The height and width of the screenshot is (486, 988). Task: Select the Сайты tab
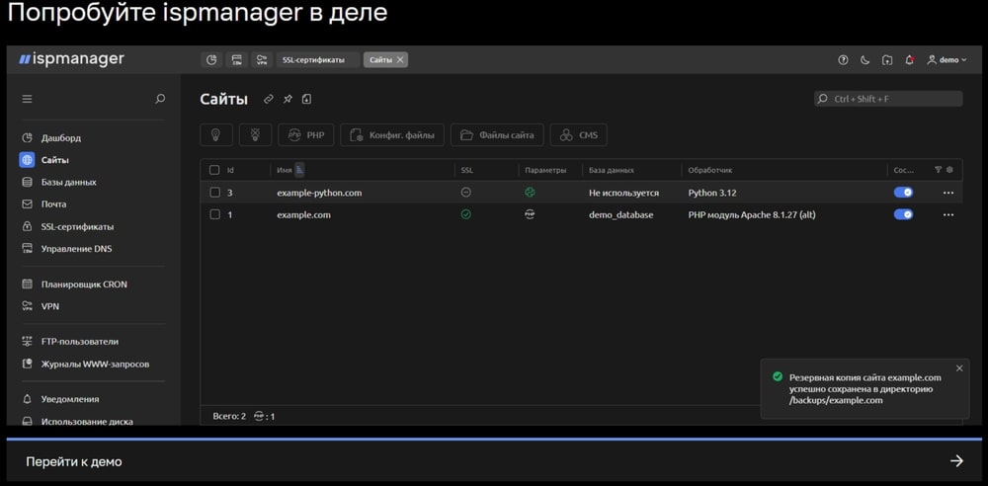click(x=380, y=60)
